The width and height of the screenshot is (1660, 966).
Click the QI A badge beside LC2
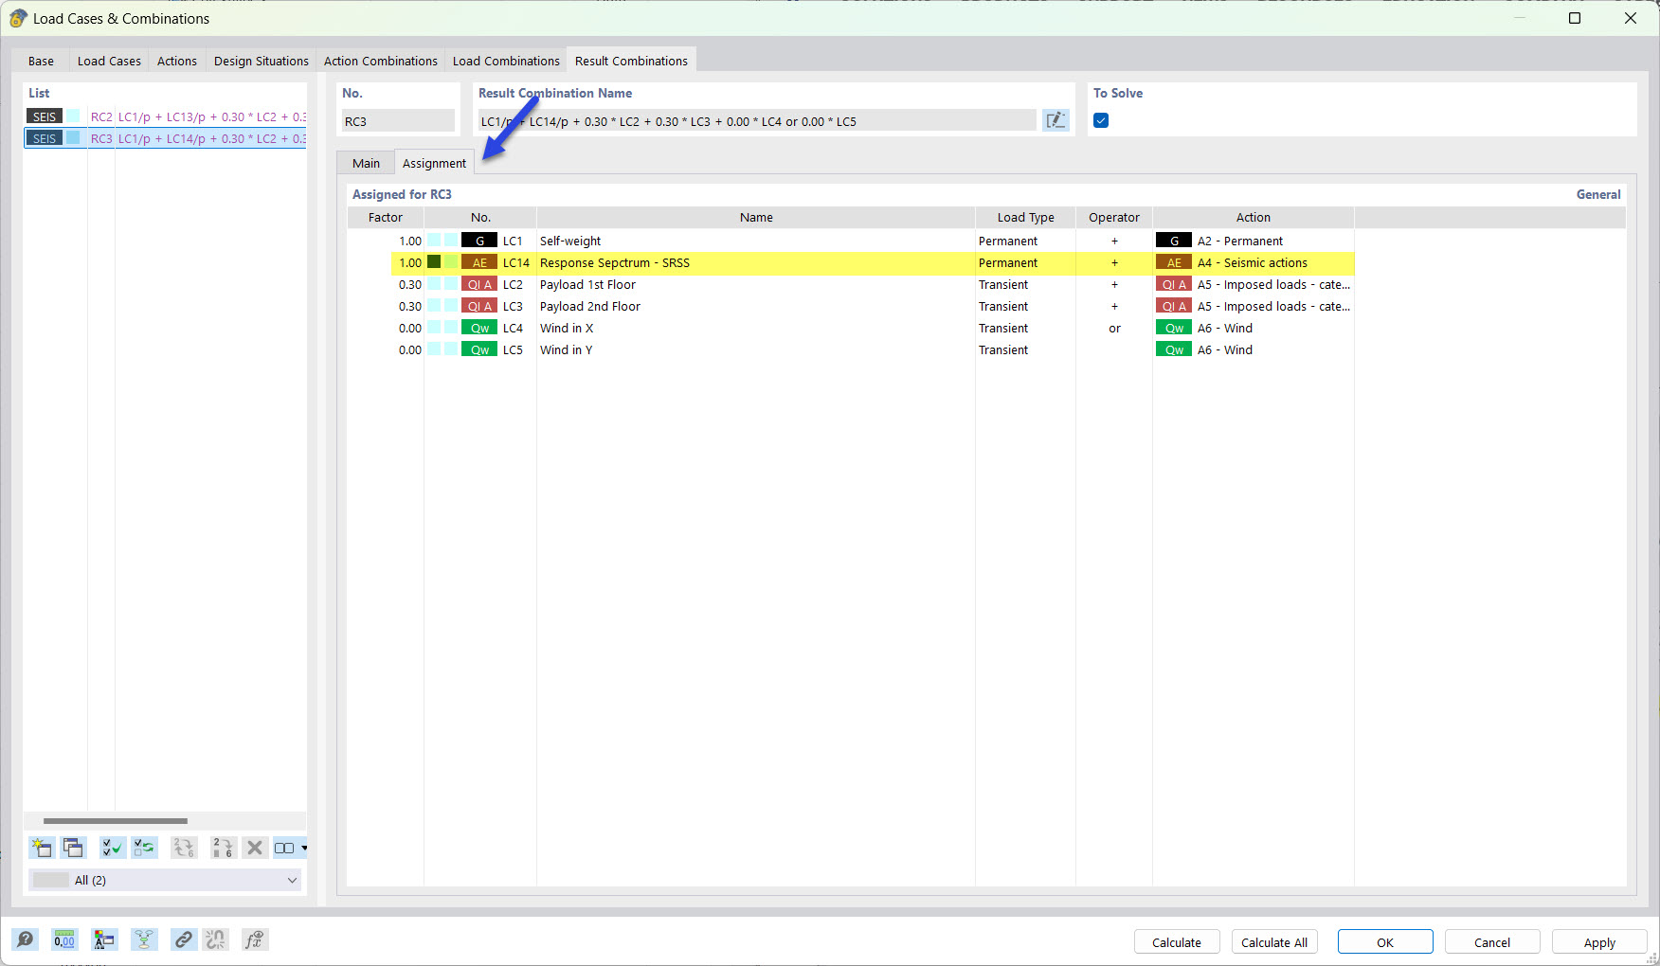(479, 284)
